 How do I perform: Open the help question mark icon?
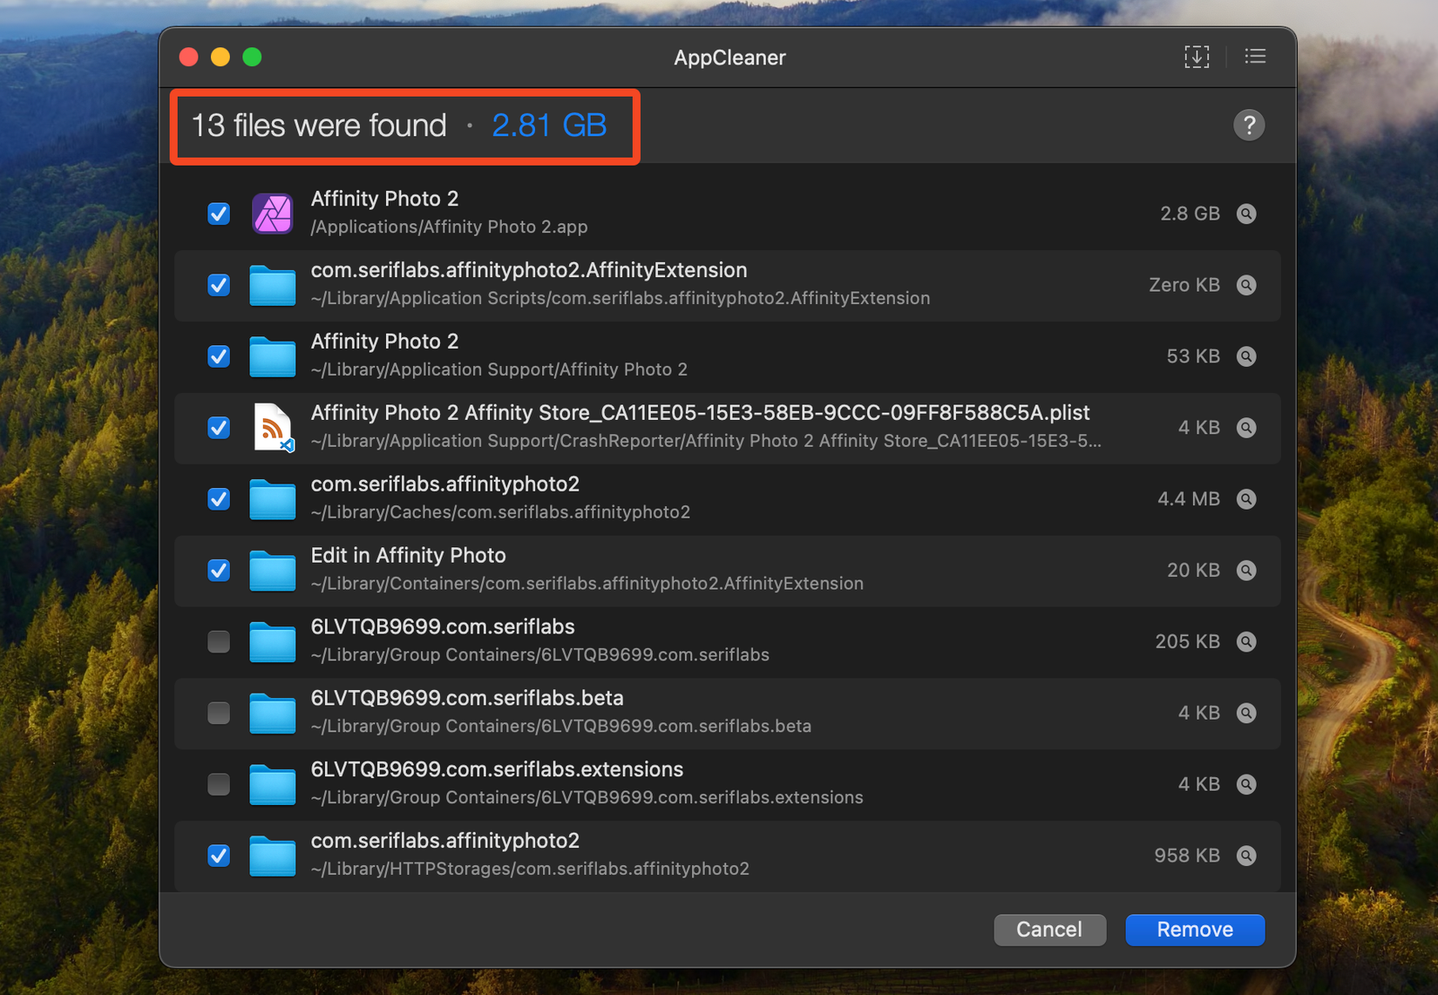[x=1249, y=125]
